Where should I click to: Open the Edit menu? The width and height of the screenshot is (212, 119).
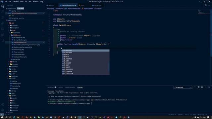[10, 2]
